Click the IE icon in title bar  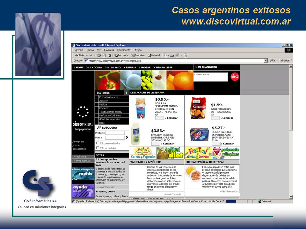74,45
